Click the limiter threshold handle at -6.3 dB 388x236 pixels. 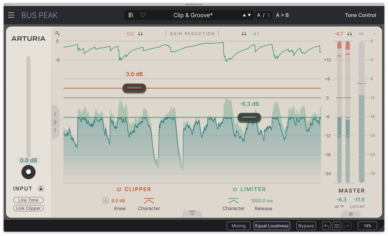[x=249, y=118]
